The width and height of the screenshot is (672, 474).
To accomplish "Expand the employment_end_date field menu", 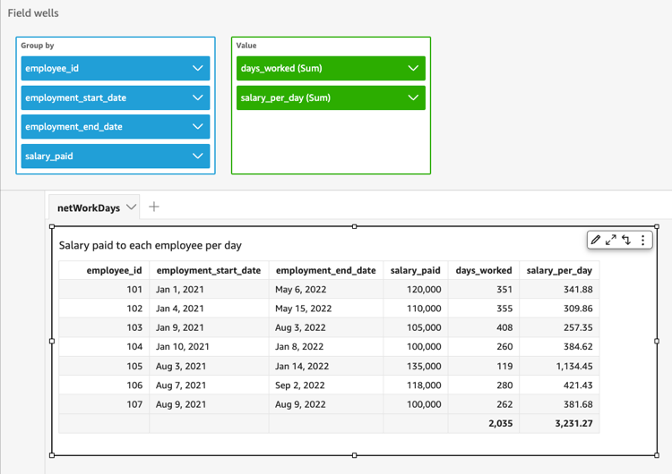I will pos(198,126).
